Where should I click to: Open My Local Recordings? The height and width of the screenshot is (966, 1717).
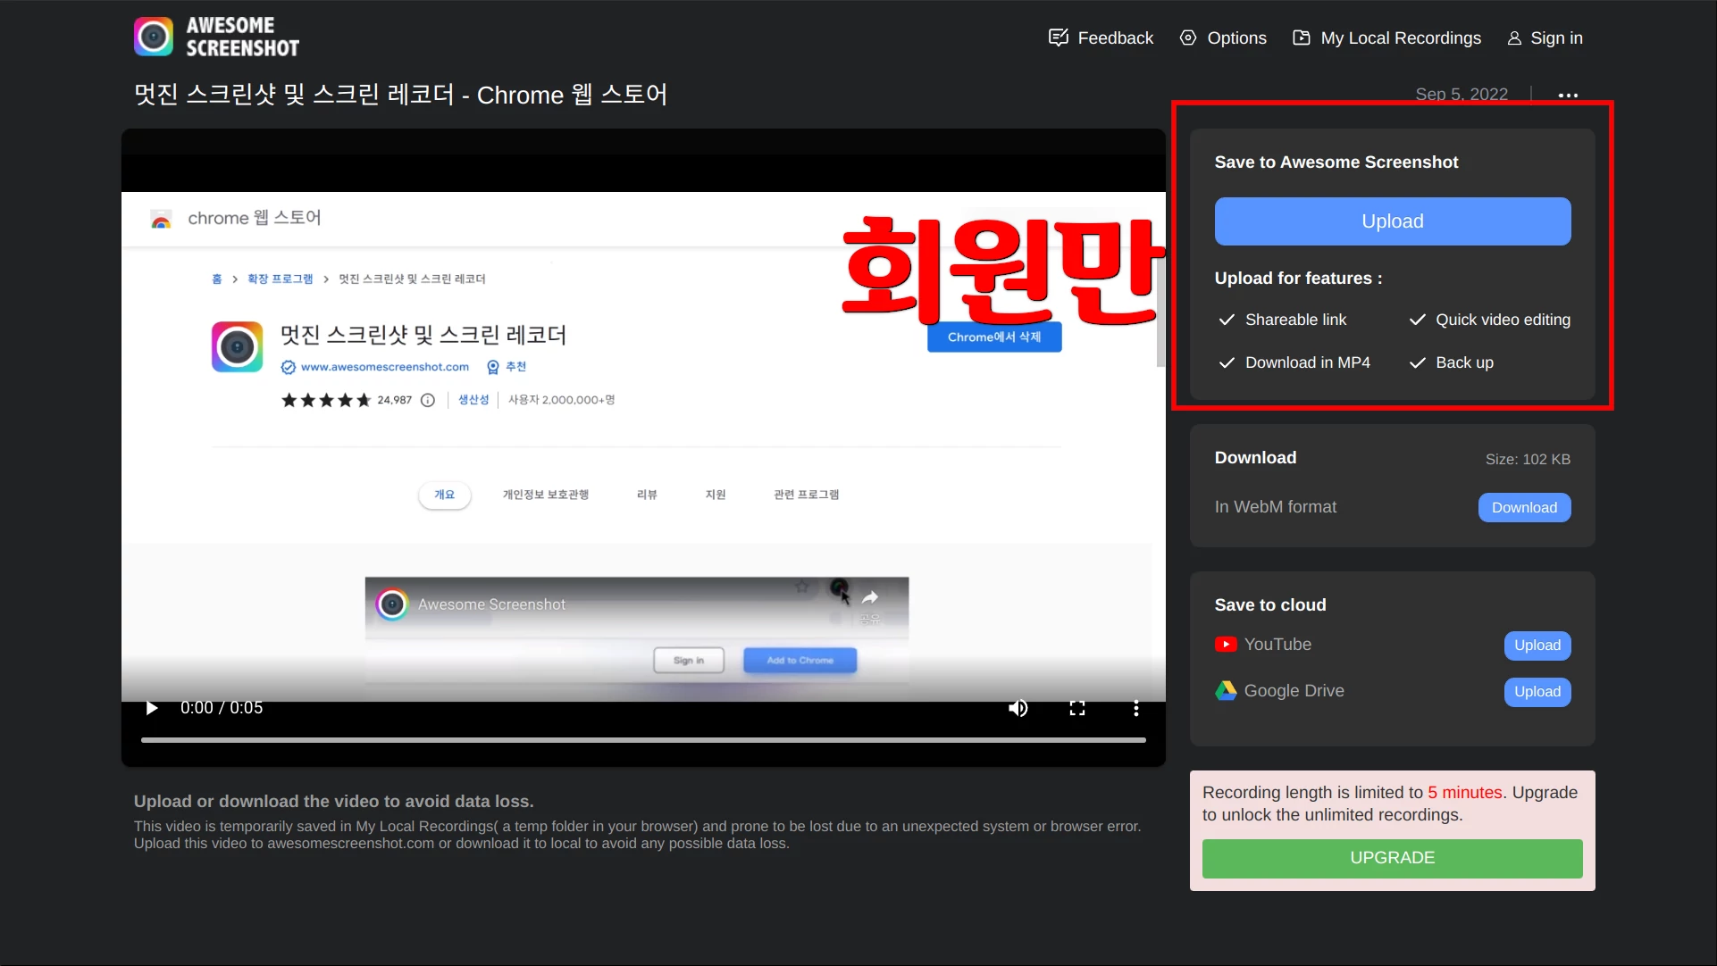1386,37
